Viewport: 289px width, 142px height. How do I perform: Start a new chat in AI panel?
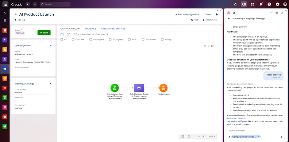(x=234, y=13)
